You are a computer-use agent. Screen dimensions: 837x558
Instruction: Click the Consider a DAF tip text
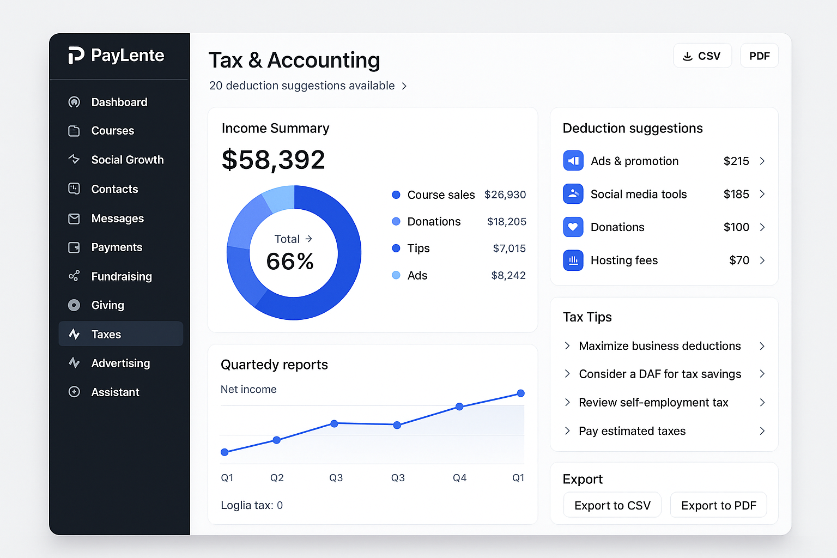pyautogui.click(x=660, y=374)
